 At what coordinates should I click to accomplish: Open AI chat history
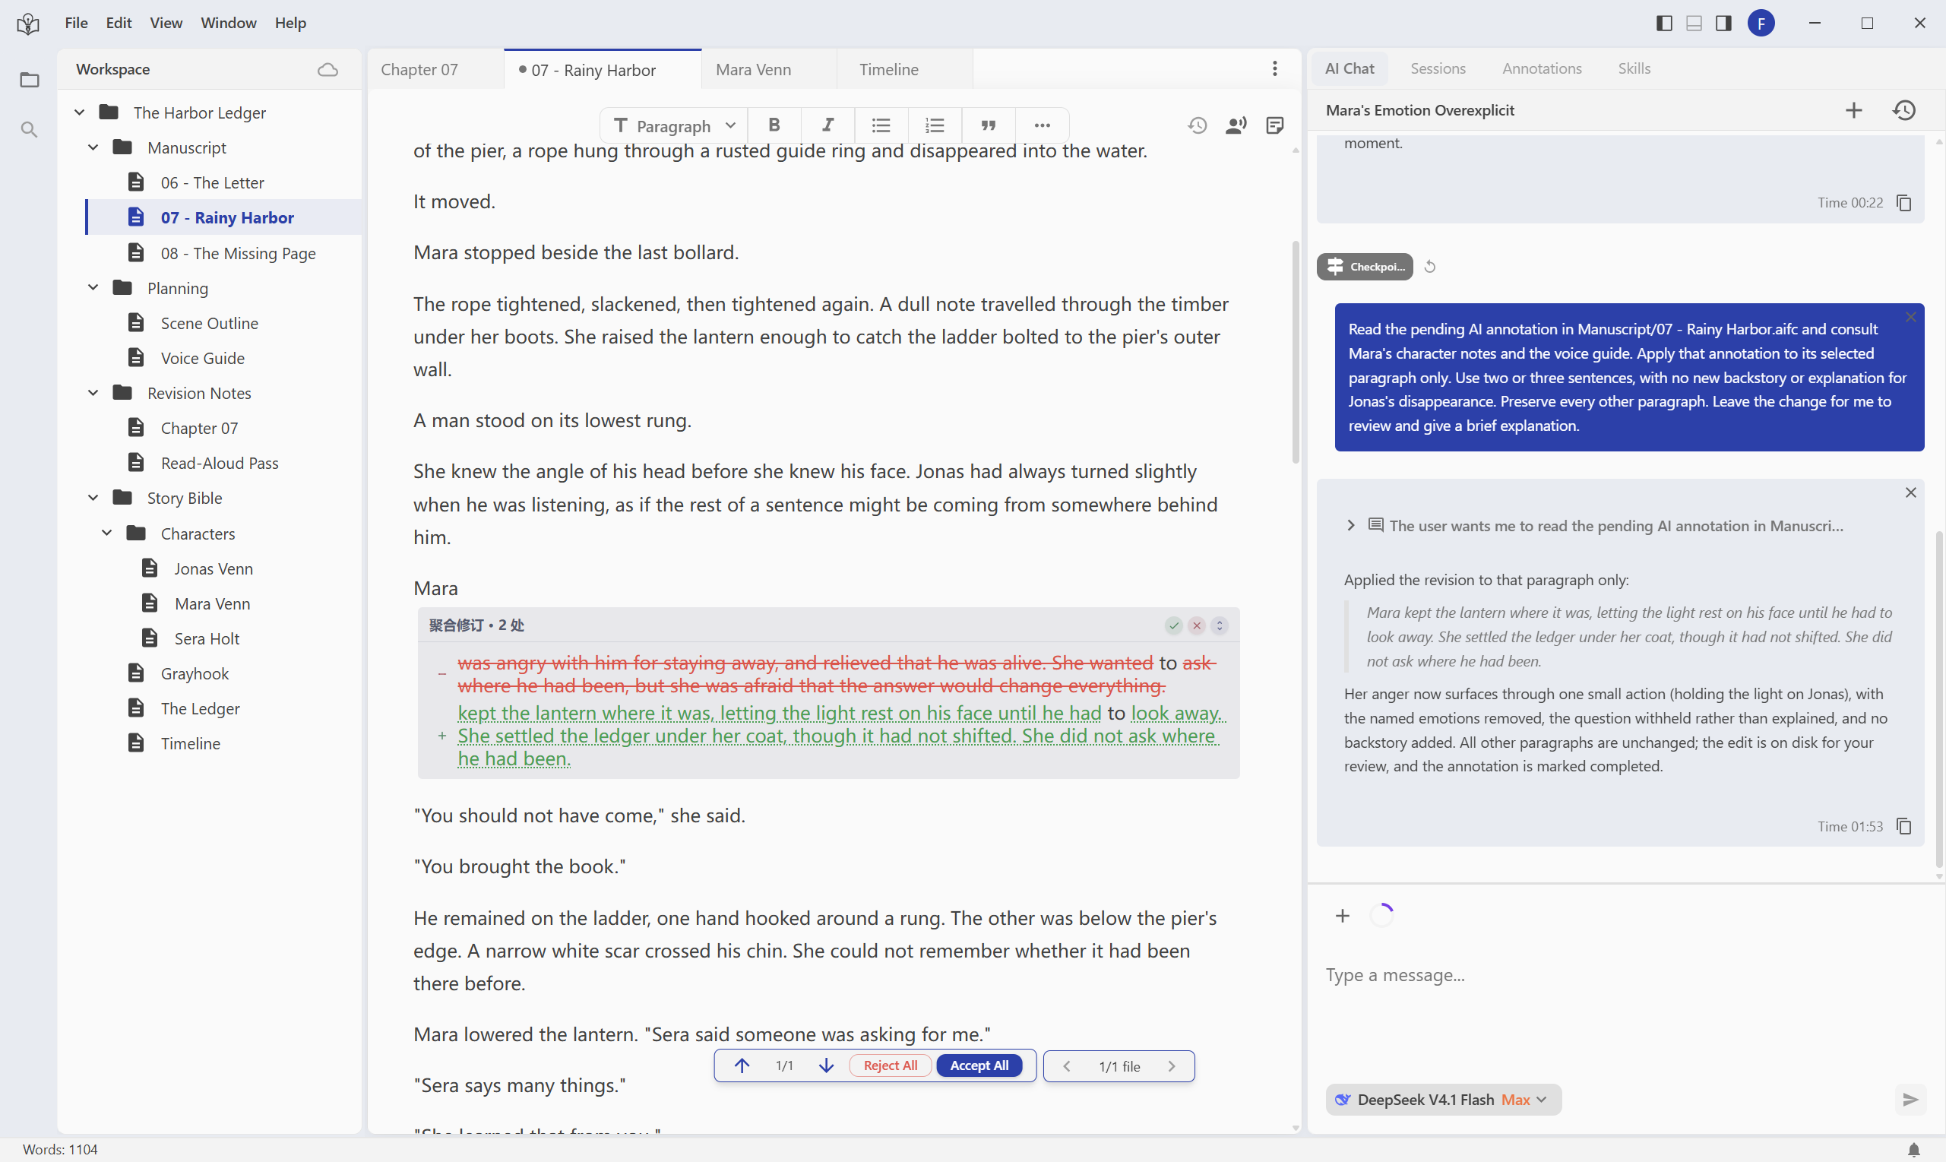pos(1904,110)
